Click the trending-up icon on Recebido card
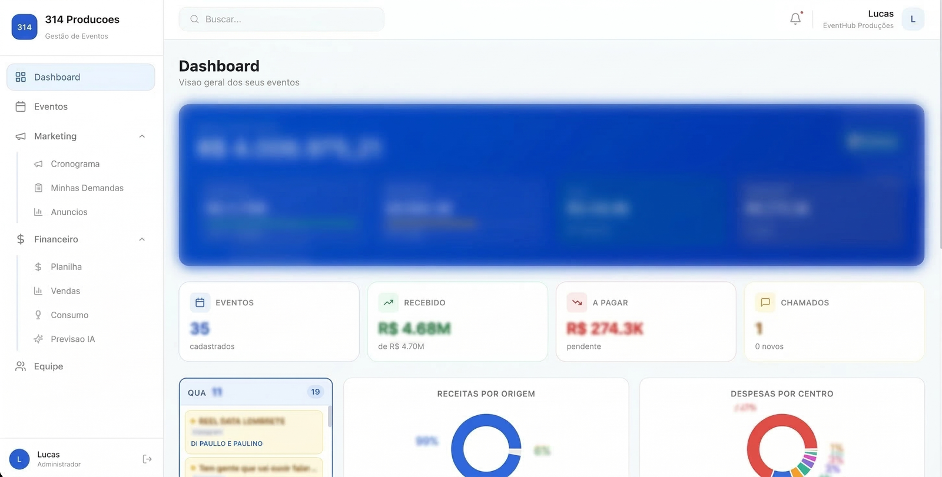Image resolution: width=942 pixels, height=477 pixels. coord(389,302)
